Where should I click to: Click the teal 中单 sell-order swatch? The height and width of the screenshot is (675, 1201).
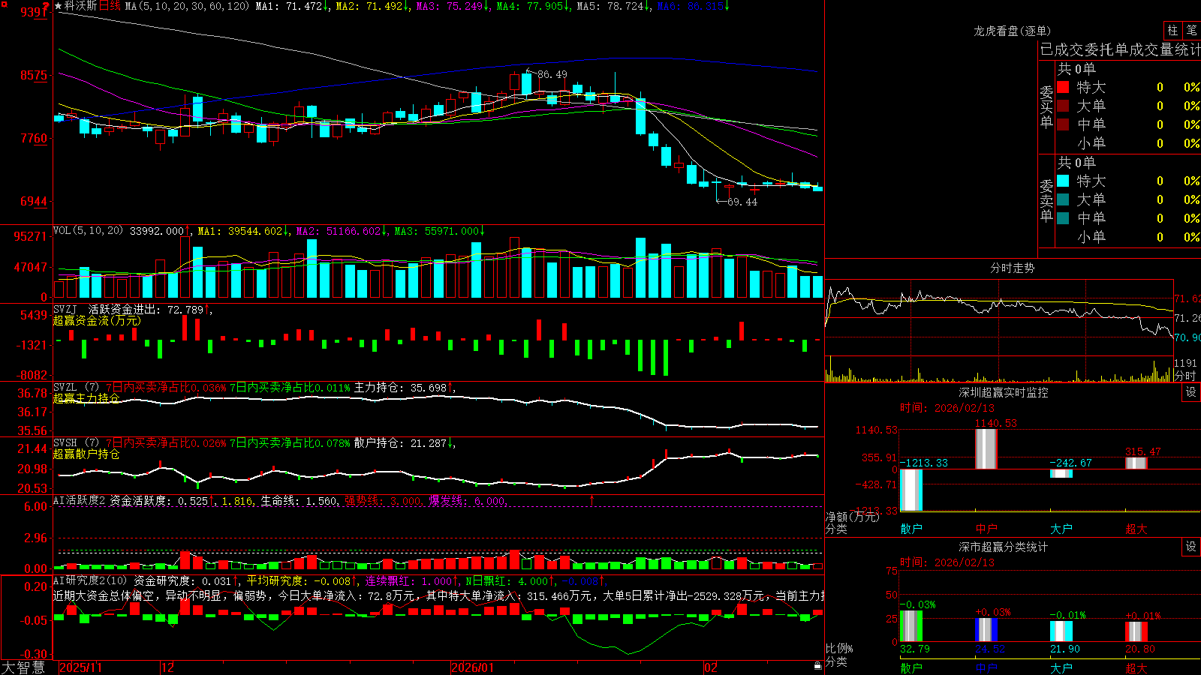click(1063, 218)
